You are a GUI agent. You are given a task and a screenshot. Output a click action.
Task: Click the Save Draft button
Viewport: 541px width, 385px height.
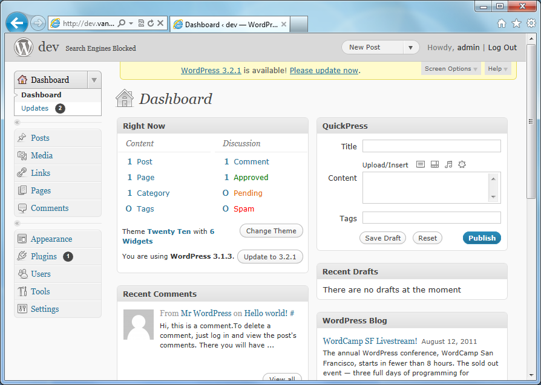pyautogui.click(x=382, y=238)
